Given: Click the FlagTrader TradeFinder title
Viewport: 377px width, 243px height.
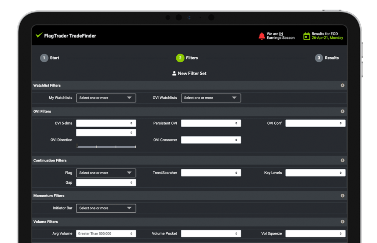Looking at the screenshot, I should coord(70,36).
